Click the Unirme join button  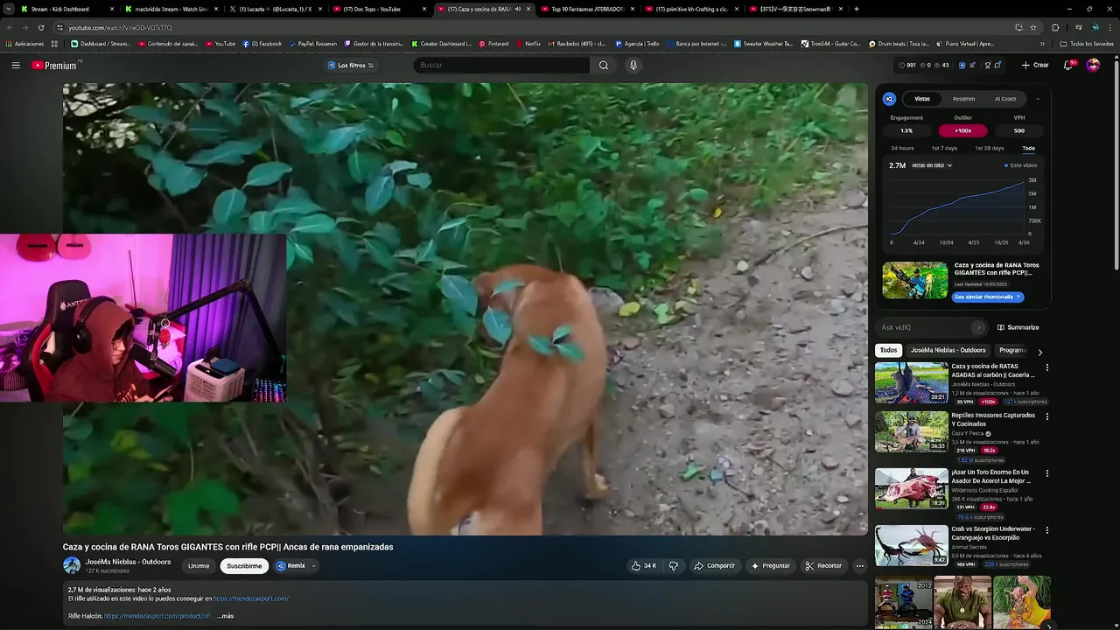tap(199, 566)
